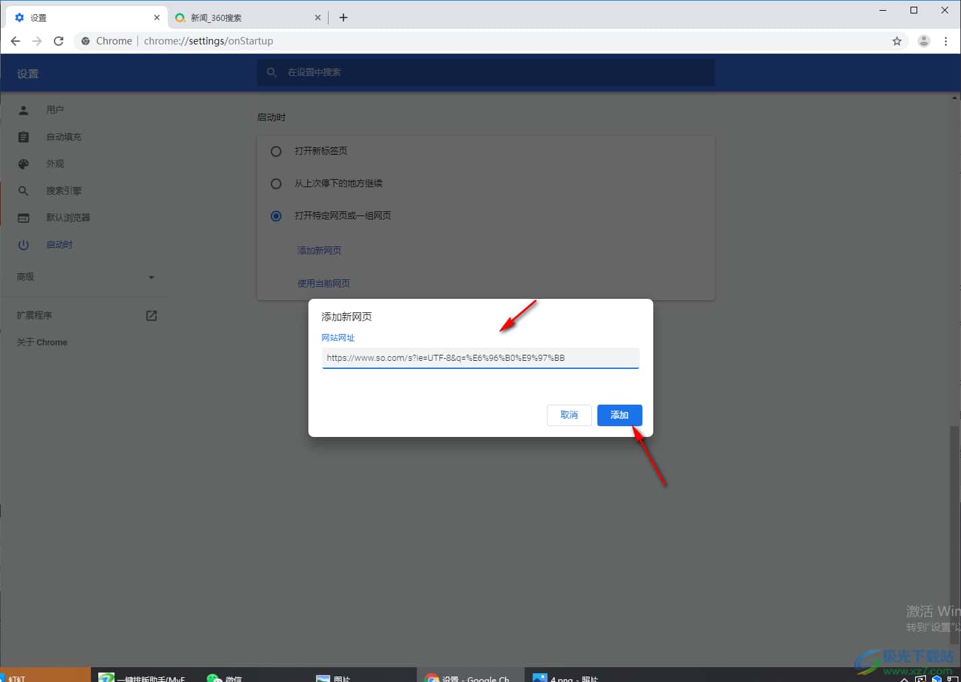Click the settings search box 在设置中搜索
The image size is (961, 682).
tap(485, 72)
